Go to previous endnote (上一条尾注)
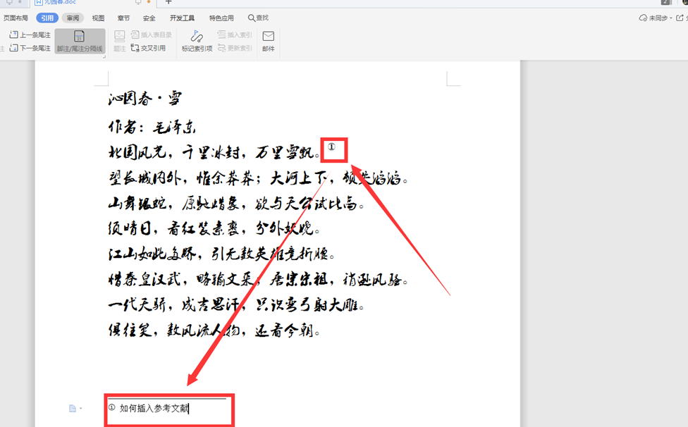Image resolution: width=688 pixels, height=427 pixels. 30,35
